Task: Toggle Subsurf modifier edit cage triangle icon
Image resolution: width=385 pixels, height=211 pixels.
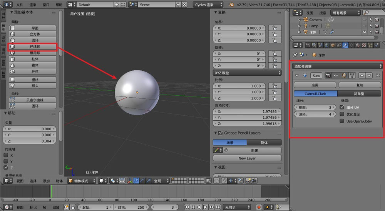Action: (x=352, y=75)
